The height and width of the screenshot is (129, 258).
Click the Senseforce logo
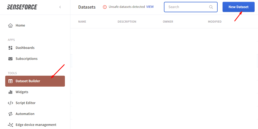pyautogui.click(x=22, y=7)
